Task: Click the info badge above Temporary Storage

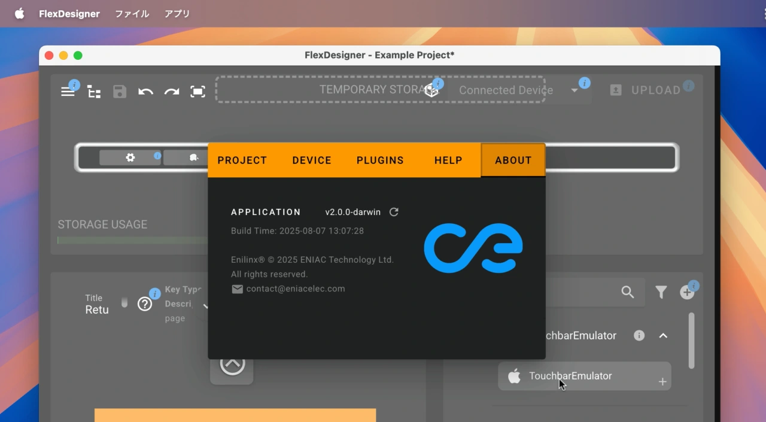Action: point(437,84)
